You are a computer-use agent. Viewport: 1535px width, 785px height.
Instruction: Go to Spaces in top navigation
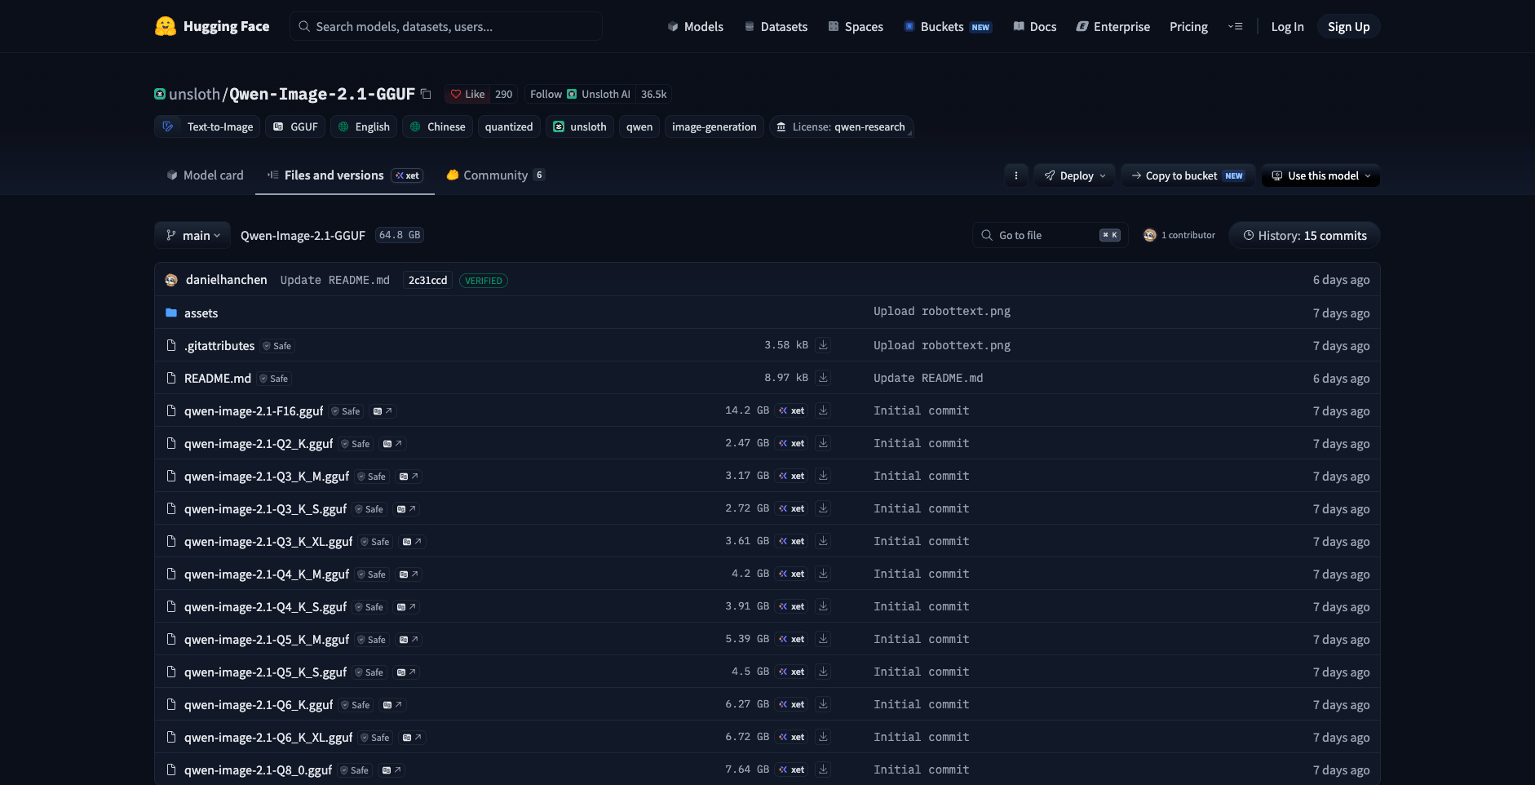click(856, 27)
